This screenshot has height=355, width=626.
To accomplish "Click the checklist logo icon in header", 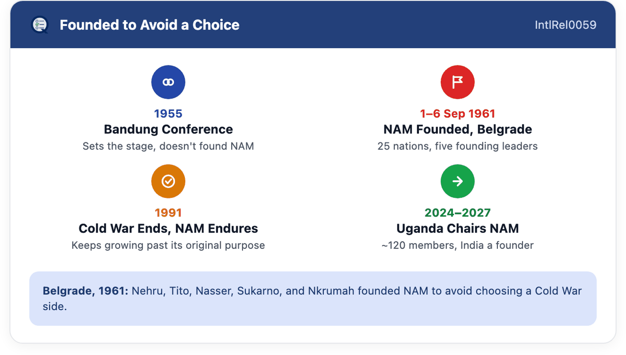I will (39, 25).
